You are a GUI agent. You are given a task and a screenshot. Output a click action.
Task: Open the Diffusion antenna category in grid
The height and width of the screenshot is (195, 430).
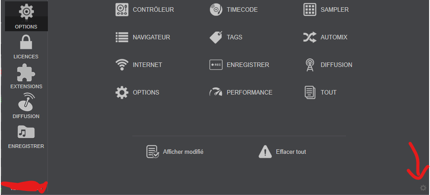pos(328,65)
